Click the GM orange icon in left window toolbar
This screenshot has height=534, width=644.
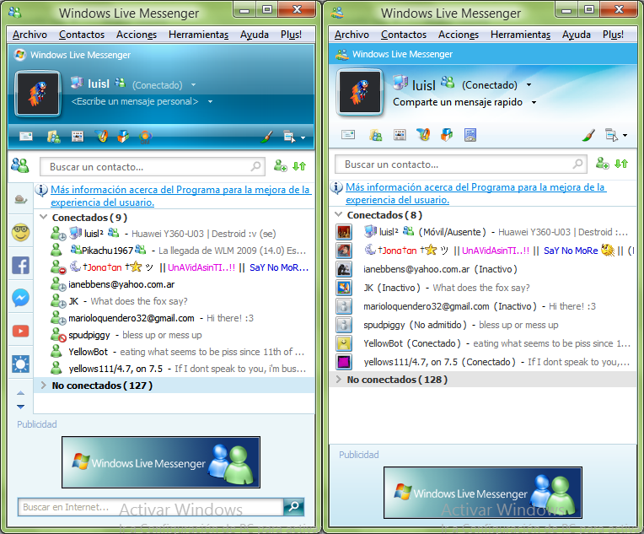click(145, 137)
